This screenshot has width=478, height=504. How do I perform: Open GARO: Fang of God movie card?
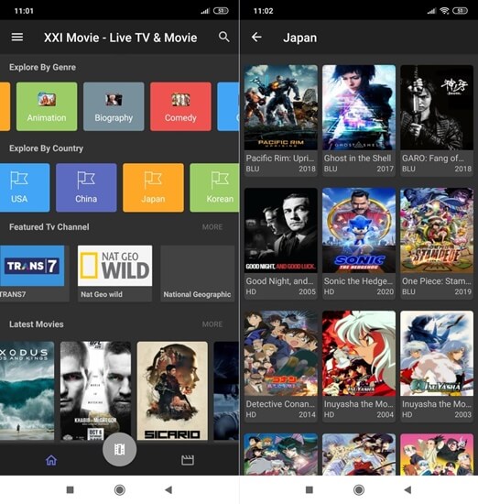click(x=437, y=121)
